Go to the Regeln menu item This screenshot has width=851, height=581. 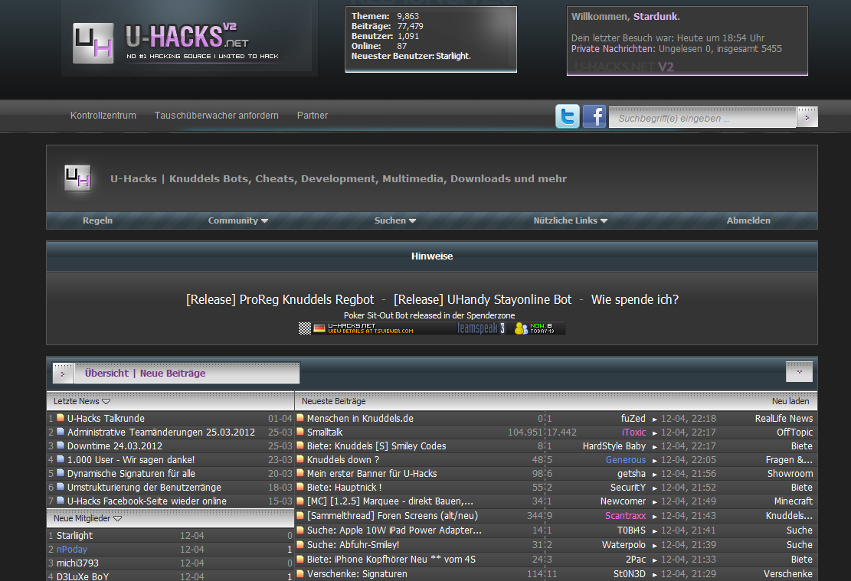[x=97, y=220]
